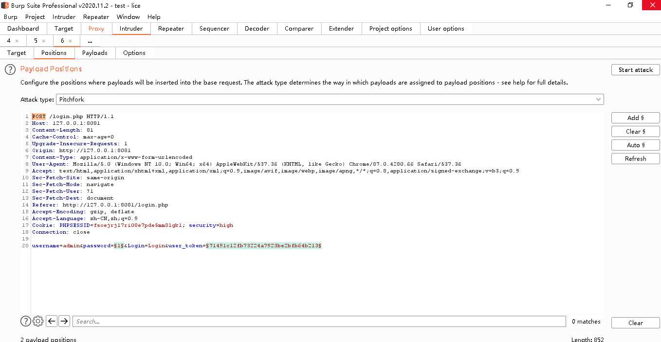Screen dimensions: 661x342
Task: Click the Host: 127.0.0.1:8081 header line
Action: (66, 123)
